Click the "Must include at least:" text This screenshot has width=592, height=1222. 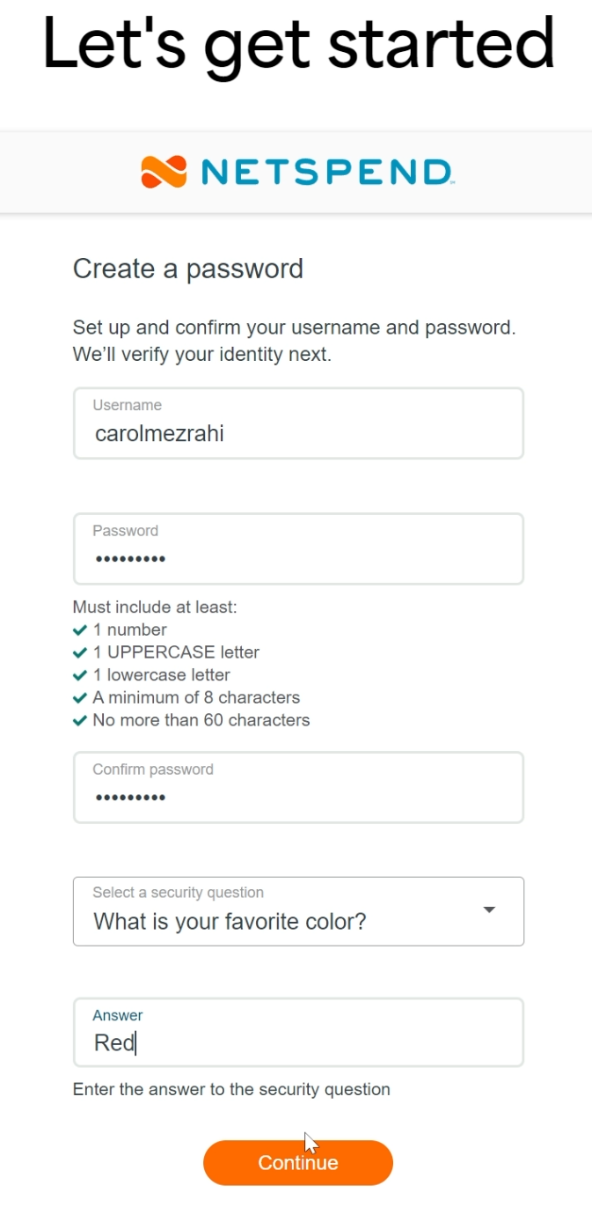pyautogui.click(x=155, y=607)
